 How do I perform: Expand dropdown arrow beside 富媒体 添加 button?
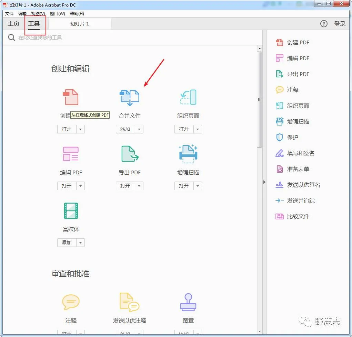click(80, 242)
